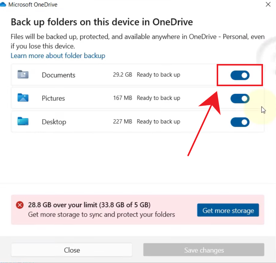Click the Save changes button
Screen dimensions: 276x263
pyautogui.click(x=204, y=250)
